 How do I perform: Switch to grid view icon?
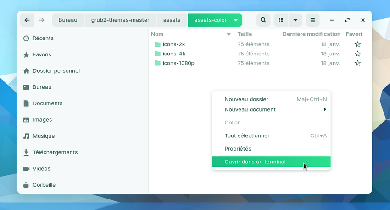[281, 20]
